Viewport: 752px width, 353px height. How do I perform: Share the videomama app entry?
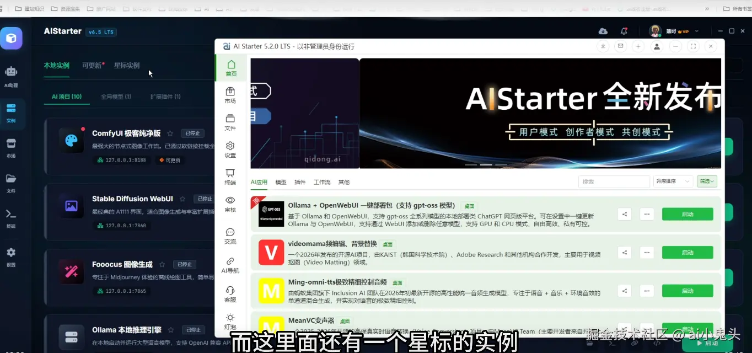click(x=625, y=253)
